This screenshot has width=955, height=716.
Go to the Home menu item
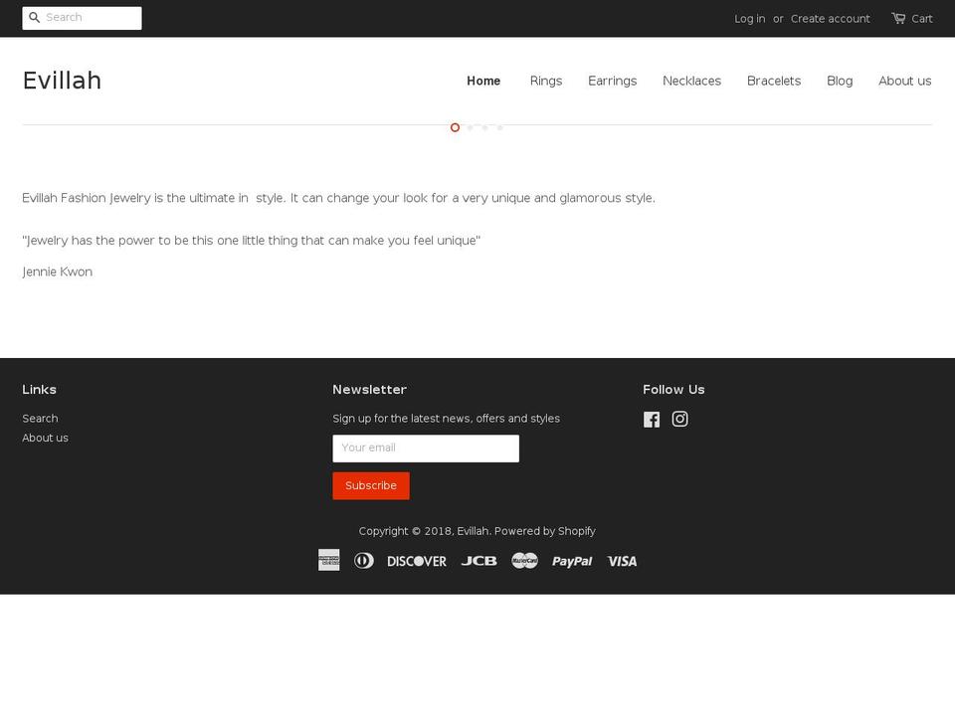click(483, 81)
